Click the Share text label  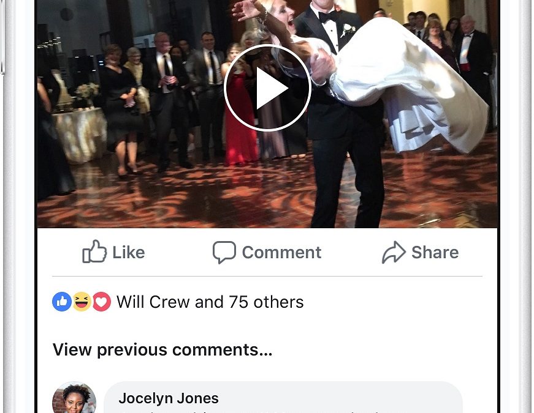pyautogui.click(x=435, y=252)
